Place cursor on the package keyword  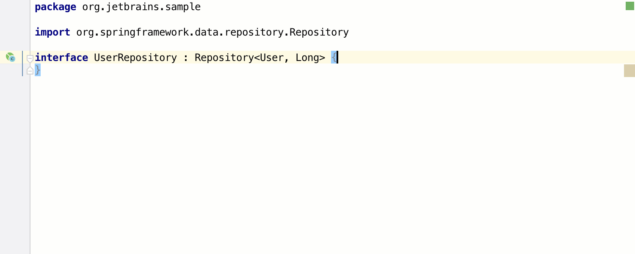pyautogui.click(x=55, y=7)
